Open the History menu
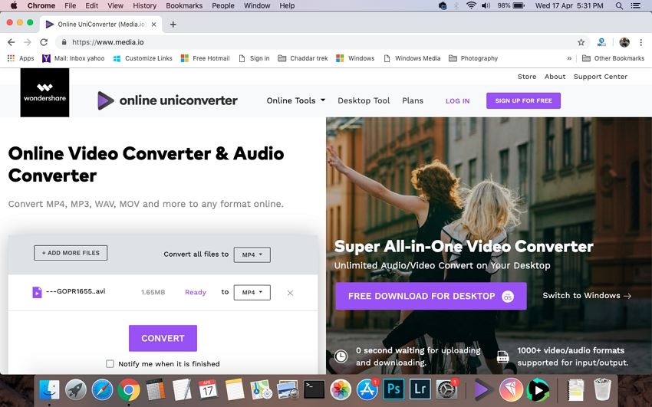 coord(144,6)
